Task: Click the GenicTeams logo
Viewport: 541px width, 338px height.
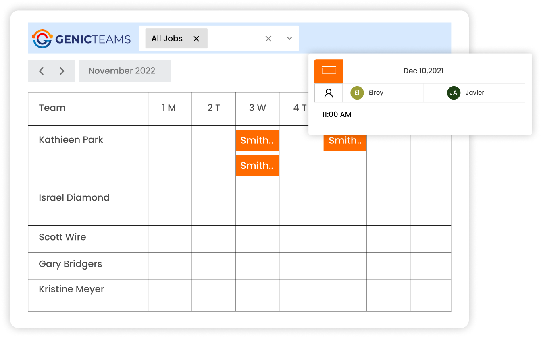Action: click(x=81, y=39)
